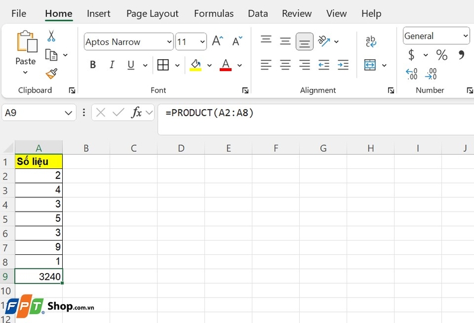
Task: Open the File menu
Action: click(19, 14)
